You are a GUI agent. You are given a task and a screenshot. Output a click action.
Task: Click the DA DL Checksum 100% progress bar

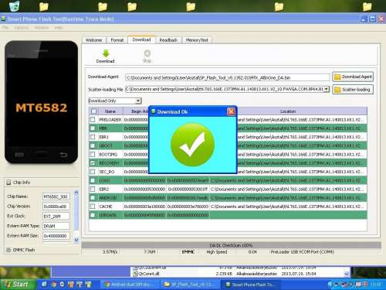pos(231,245)
